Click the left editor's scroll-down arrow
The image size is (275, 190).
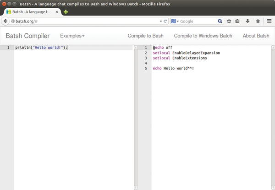point(135,187)
